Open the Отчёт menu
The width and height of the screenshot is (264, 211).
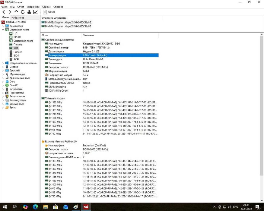(x=21, y=7)
